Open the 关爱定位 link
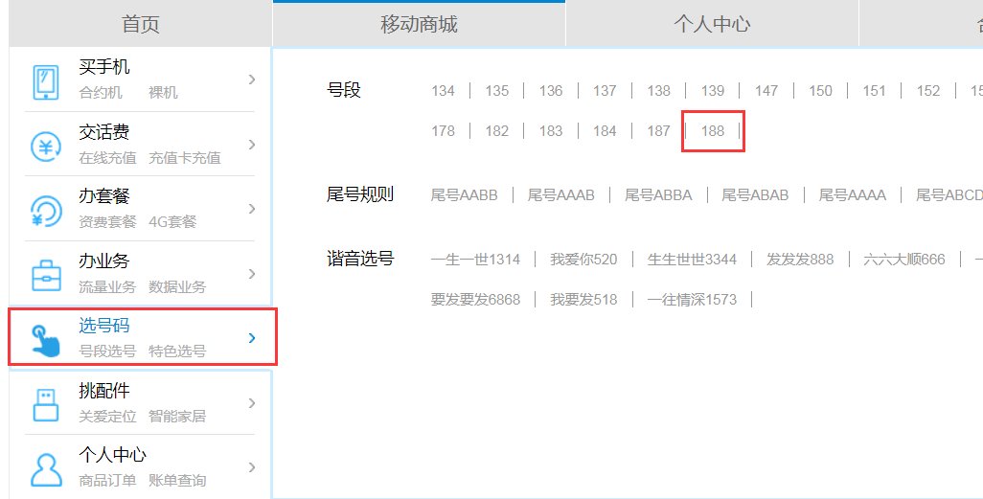 coord(107,417)
